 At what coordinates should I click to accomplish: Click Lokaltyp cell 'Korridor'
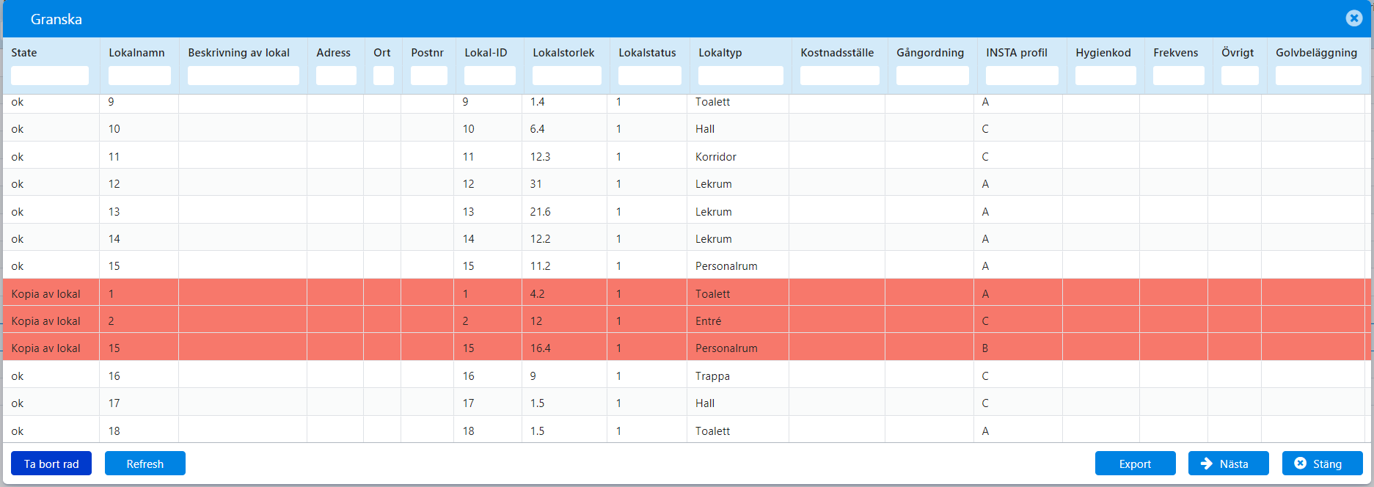pos(716,157)
